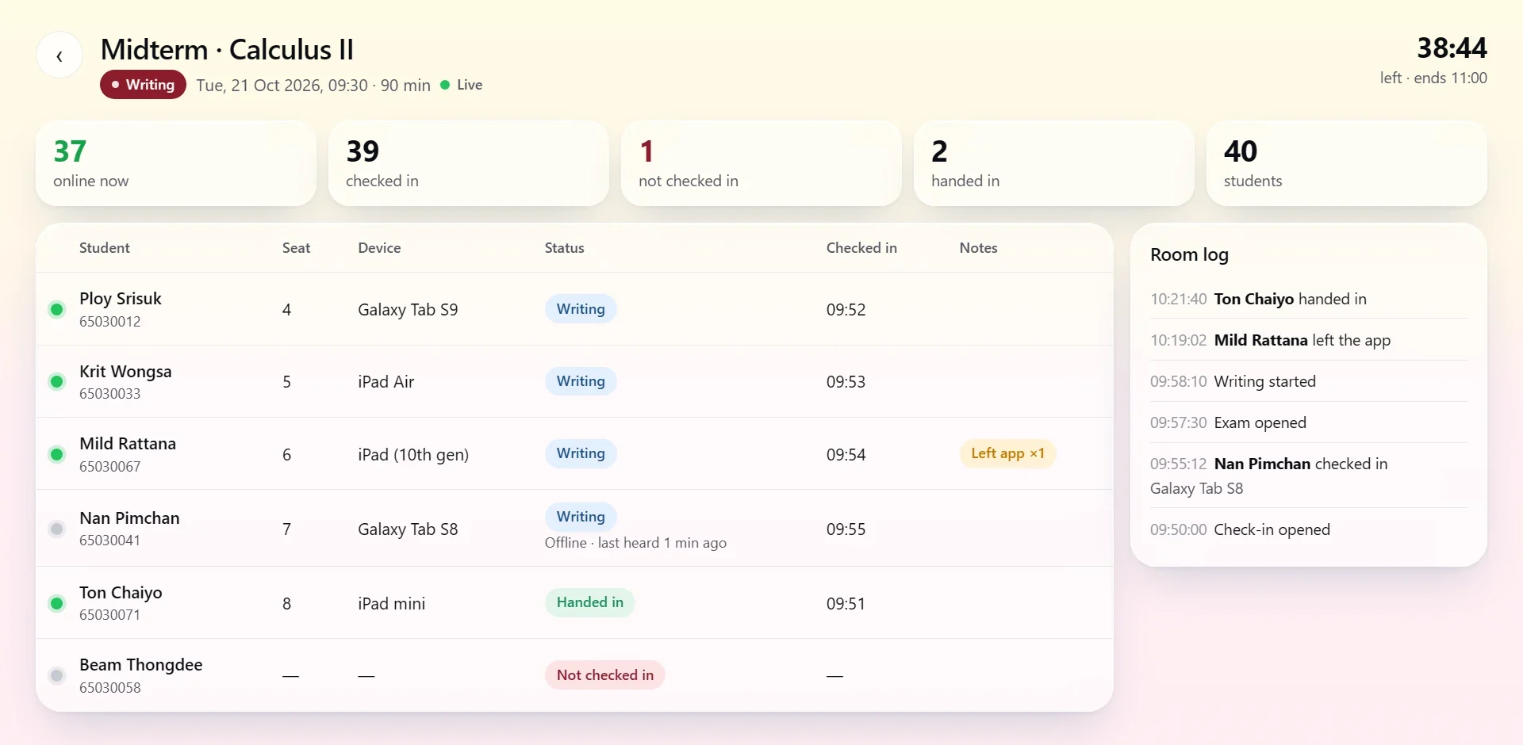
Task: Click Beam Thongdee's Not checked in pill
Action: pos(605,675)
